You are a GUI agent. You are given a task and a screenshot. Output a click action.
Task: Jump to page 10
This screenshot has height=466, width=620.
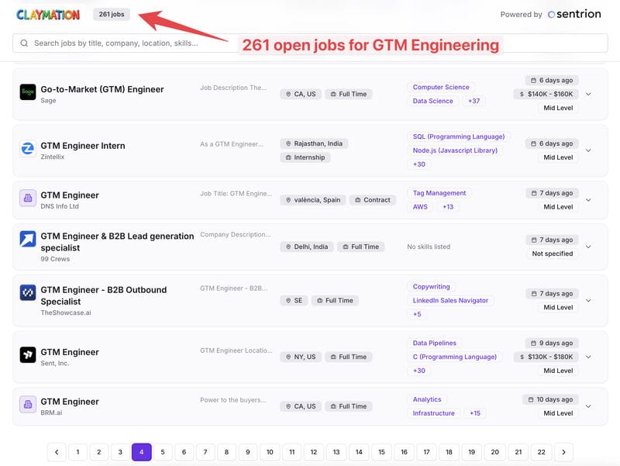click(270, 452)
